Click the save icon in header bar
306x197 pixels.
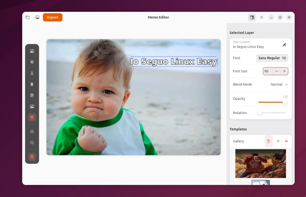click(37, 17)
